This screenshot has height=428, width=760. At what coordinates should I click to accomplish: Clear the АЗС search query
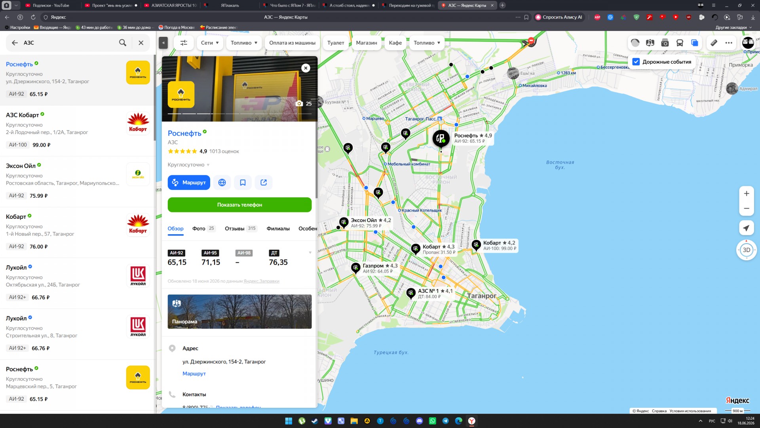(x=141, y=43)
